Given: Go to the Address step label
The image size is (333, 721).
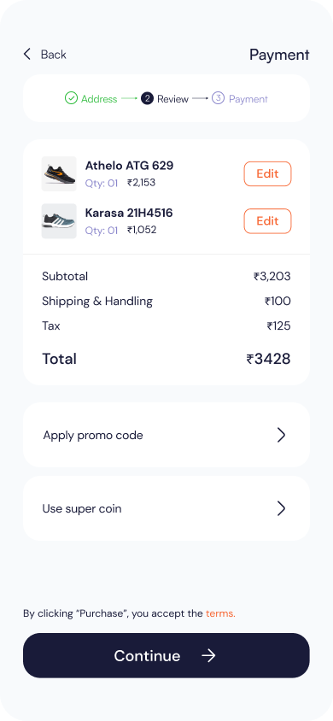Looking at the screenshot, I should (x=99, y=99).
